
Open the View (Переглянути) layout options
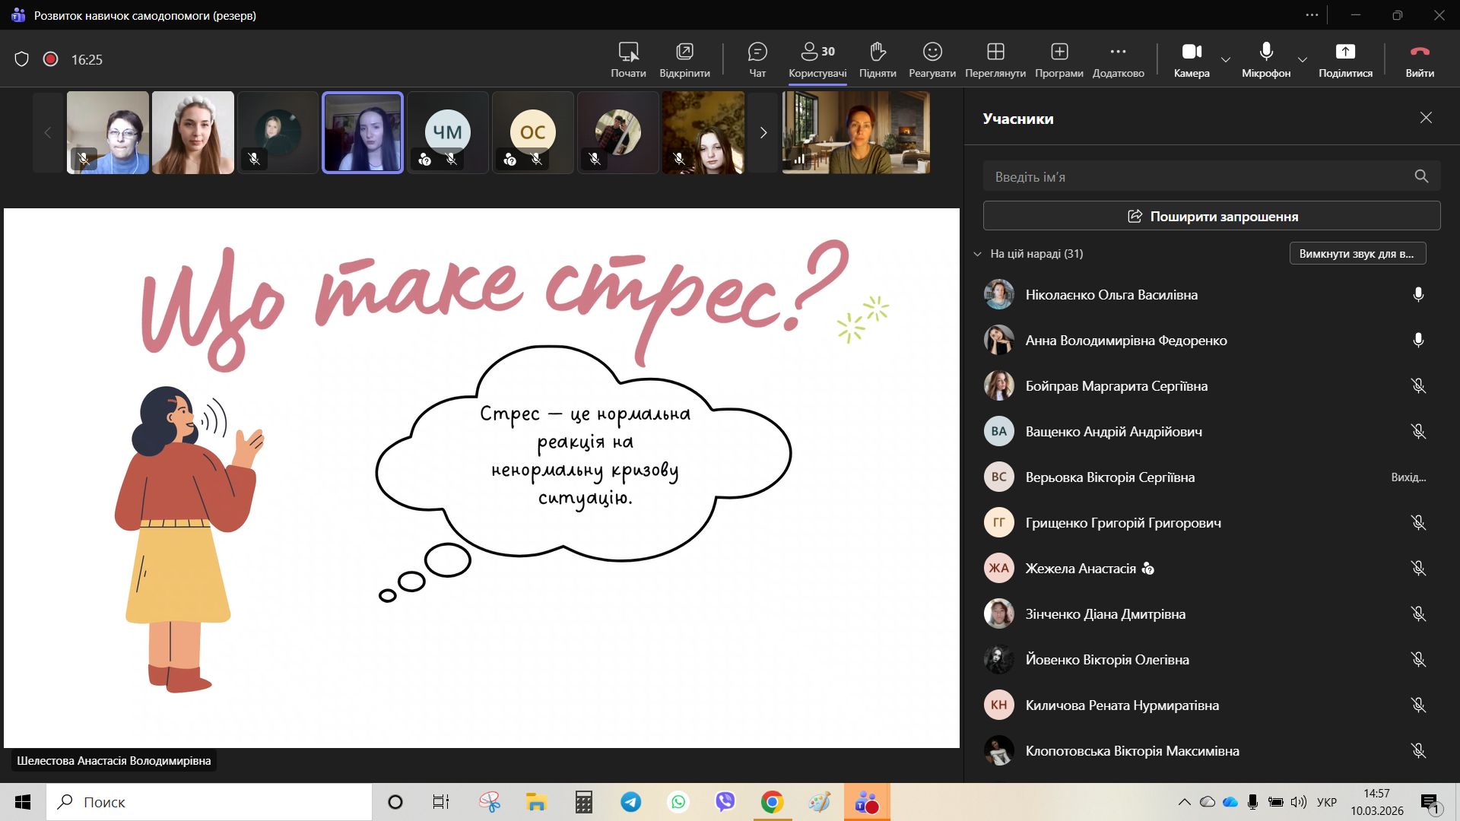pos(995,59)
